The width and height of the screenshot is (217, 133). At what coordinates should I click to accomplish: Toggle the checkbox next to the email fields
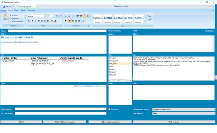click(109, 109)
